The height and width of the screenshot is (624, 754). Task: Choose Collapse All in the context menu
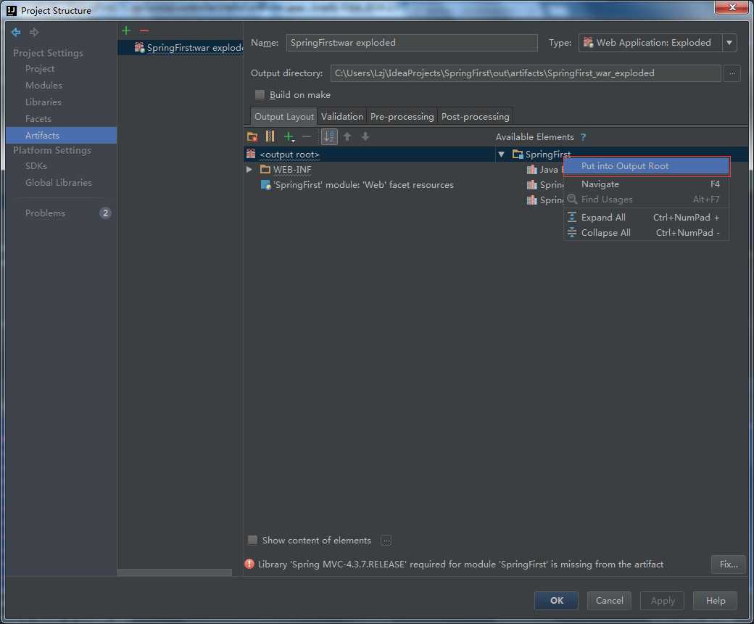point(647,233)
